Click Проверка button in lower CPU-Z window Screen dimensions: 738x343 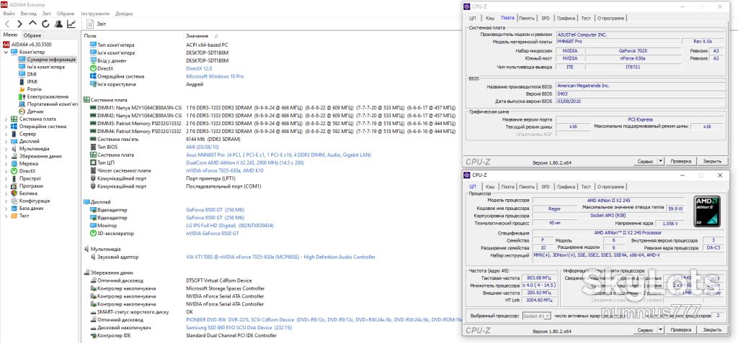tap(680, 330)
